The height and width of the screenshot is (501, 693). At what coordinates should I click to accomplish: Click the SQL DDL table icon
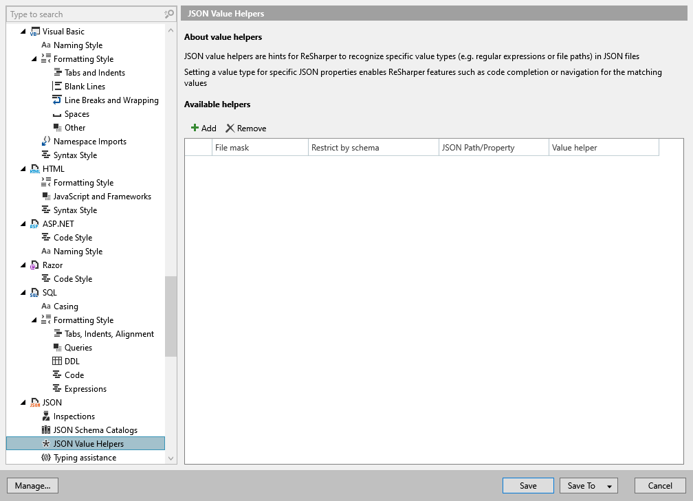click(57, 361)
